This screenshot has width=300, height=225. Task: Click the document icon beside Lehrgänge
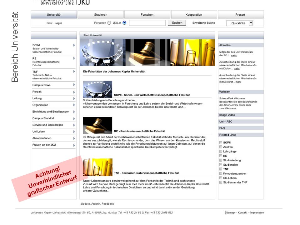pyautogui.click(x=221, y=151)
